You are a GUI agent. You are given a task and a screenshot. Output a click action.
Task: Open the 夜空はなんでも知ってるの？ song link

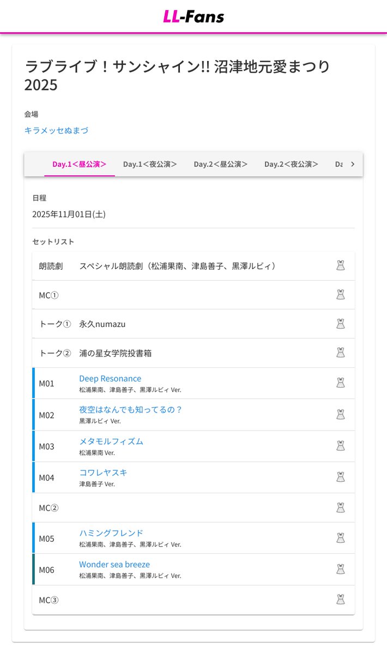(x=131, y=409)
